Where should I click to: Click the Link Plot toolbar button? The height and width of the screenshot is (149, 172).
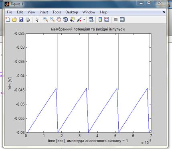coord(91,20)
